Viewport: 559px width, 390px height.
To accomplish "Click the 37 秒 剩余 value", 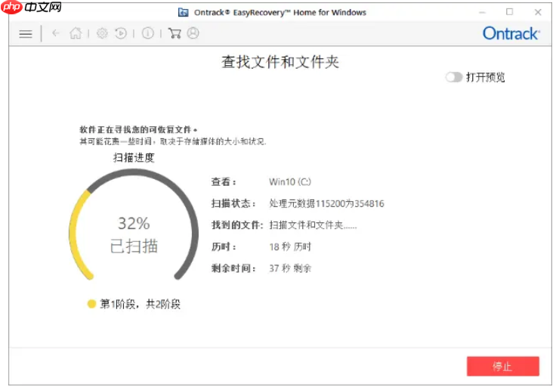I will pos(290,268).
